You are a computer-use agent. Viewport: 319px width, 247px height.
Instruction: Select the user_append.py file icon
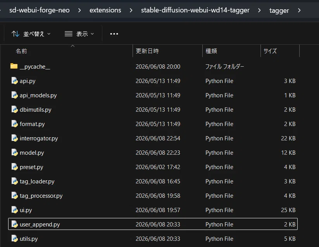click(14, 224)
